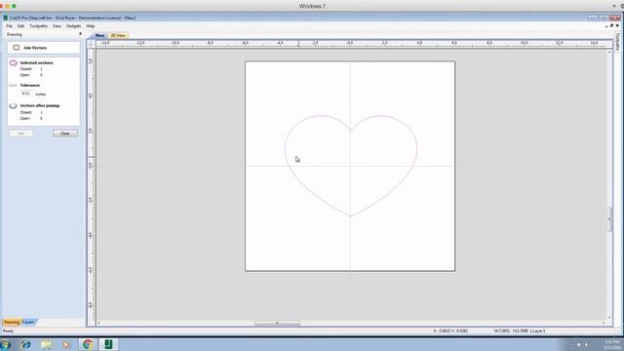The width and height of the screenshot is (624, 351).
Task: Open Google Chrome from the taskbar
Action: coord(88,344)
